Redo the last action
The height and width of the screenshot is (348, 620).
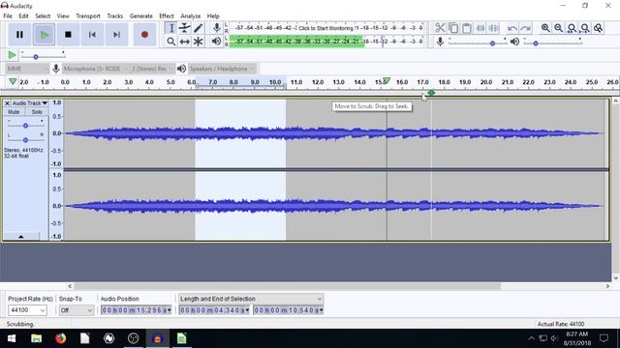[x=525, y=28]
